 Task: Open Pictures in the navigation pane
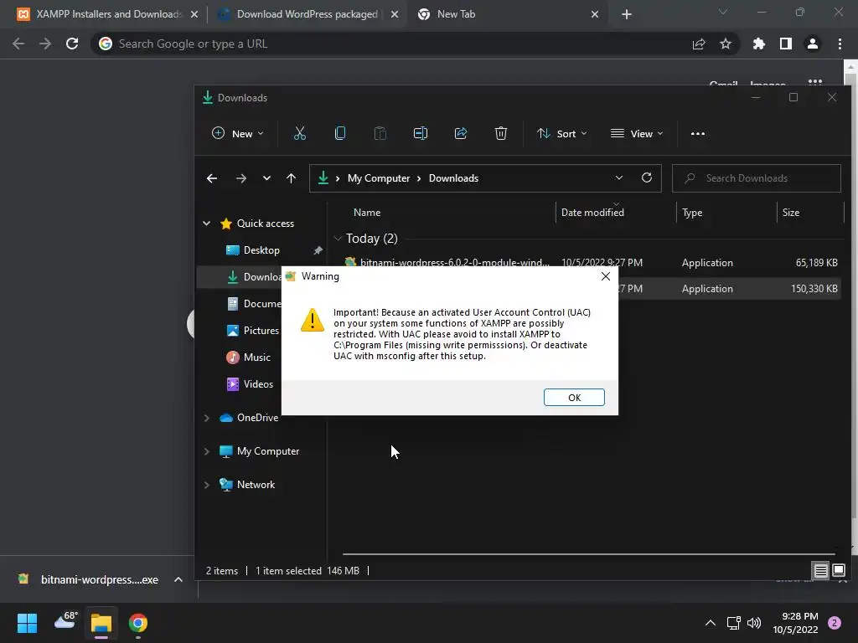point(253,331)
